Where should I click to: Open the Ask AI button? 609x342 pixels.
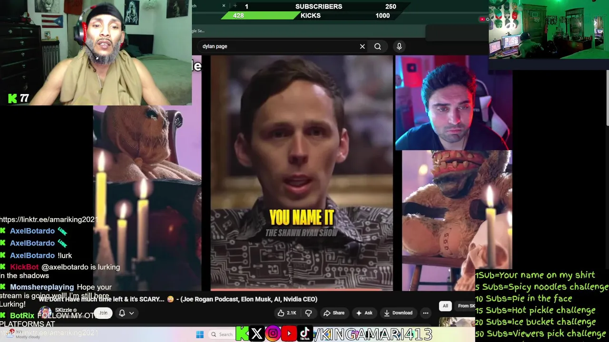364,313
